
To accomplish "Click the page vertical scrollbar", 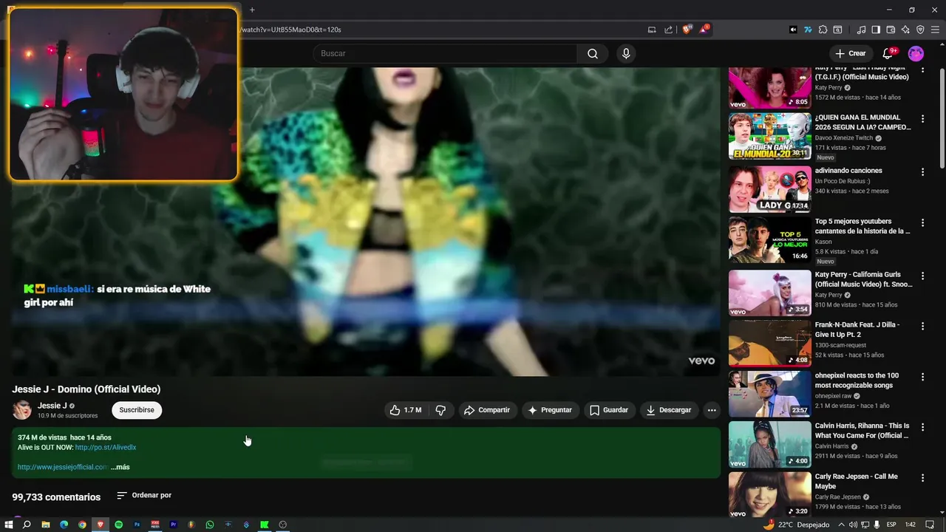I will [x=942, y=118].
